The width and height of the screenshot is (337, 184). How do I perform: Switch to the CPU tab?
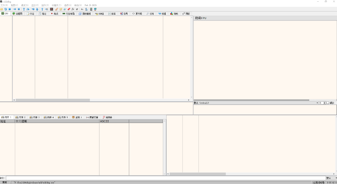click(5, 13)
